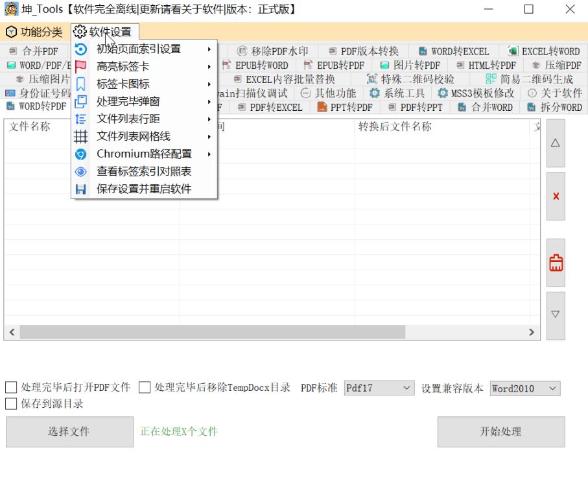
Task: Switch to the 合并PDF tab
Action: pyautogui.click(x=36, y=51)
